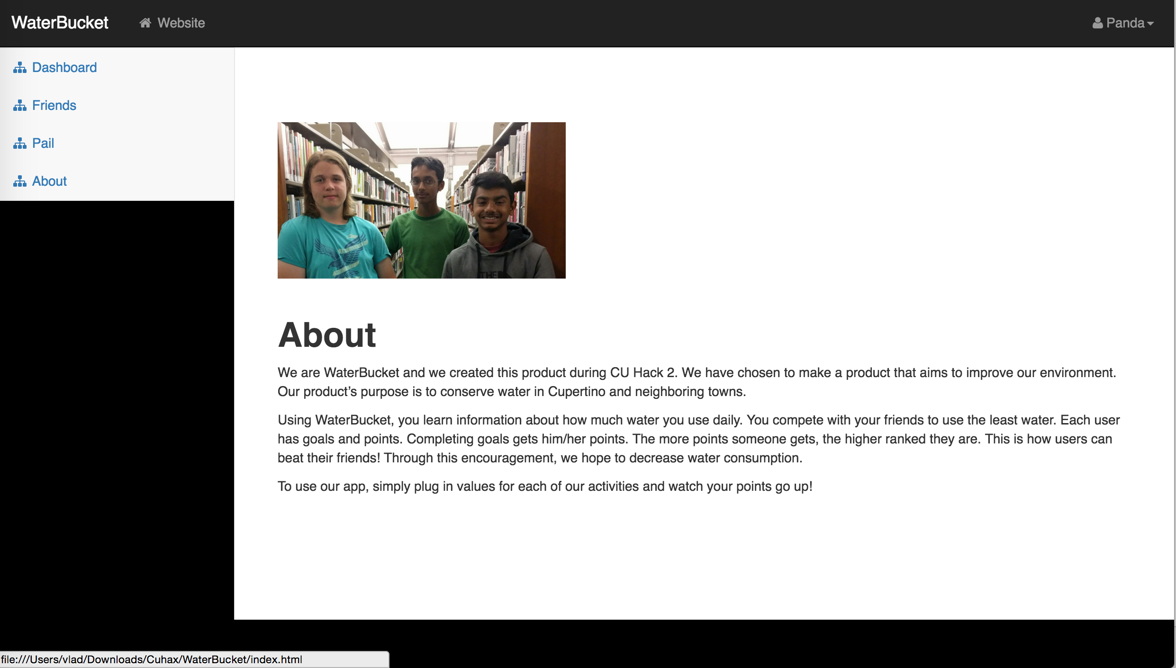
Task: Click the 'To use our app' paragraph
Action: click(545, 487)
